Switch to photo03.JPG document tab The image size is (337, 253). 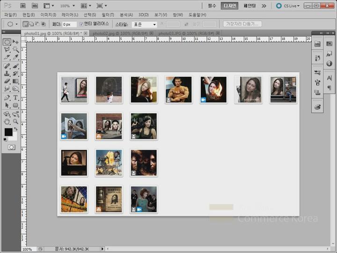tap(186, 33)
